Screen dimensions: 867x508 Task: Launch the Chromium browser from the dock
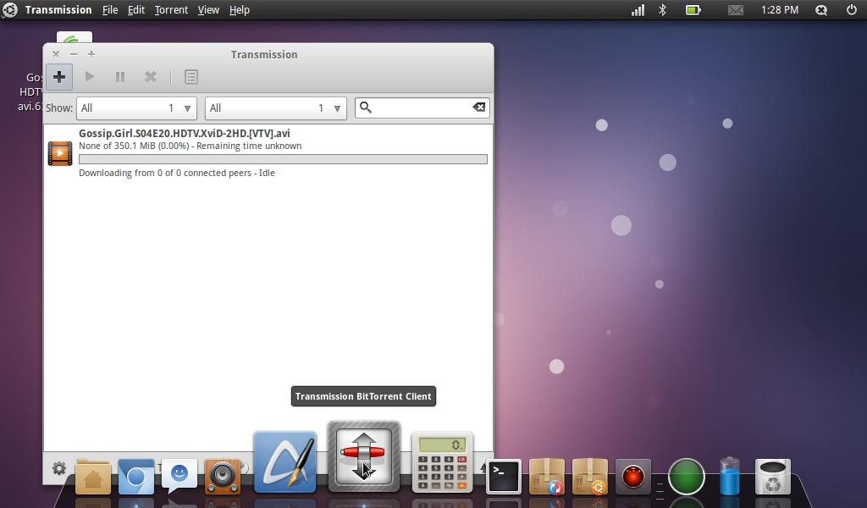[136, 477]
